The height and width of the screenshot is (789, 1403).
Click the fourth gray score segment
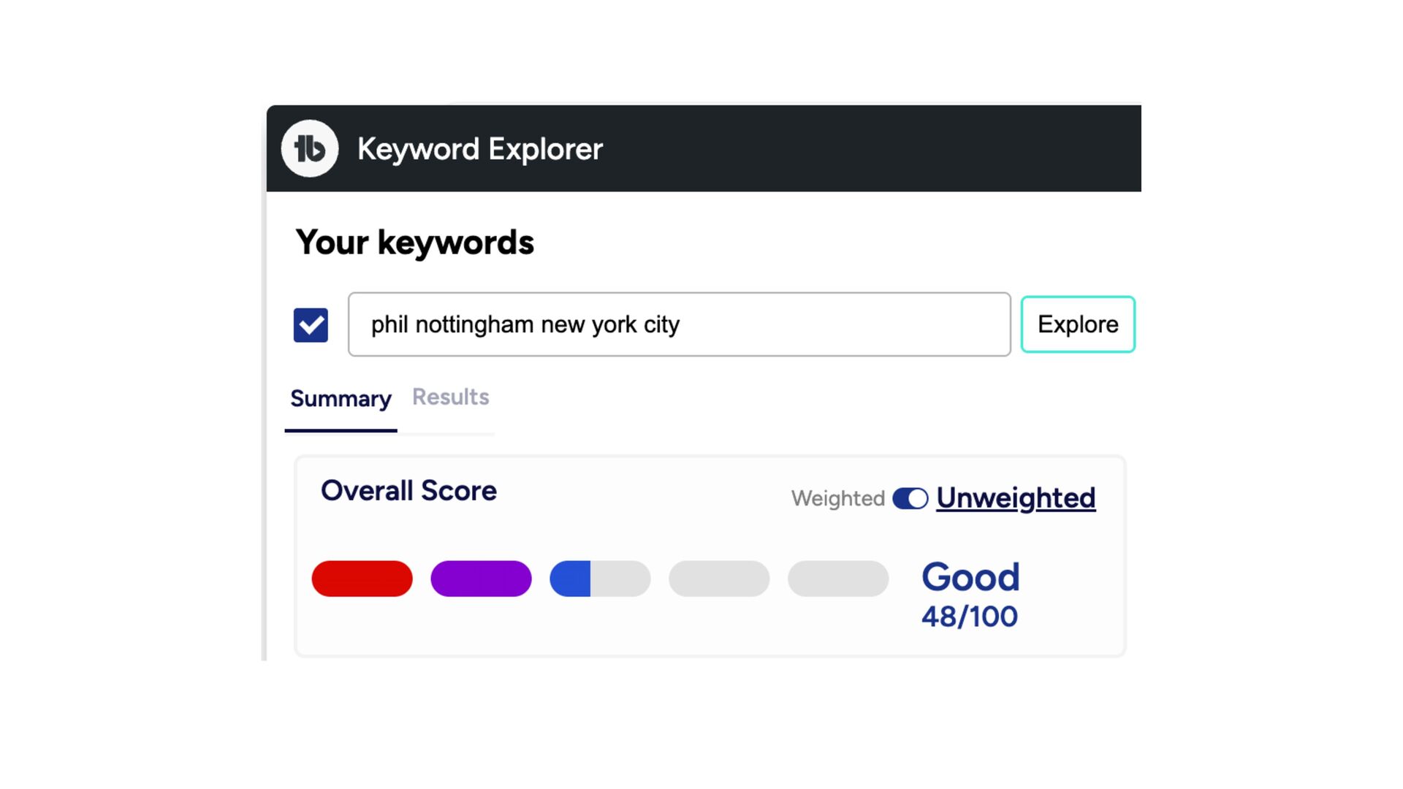(719, 579)
